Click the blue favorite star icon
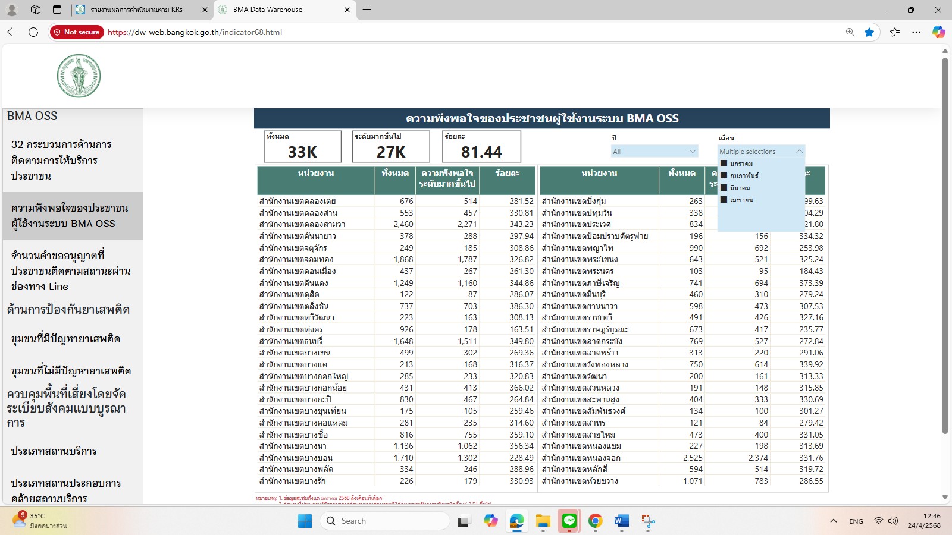 (x=869, y=32)
